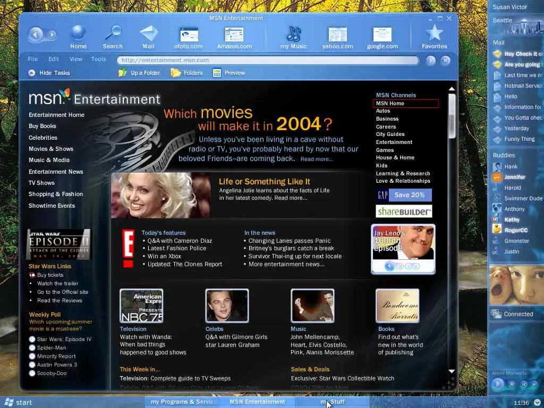This screenshot has width=544, height=408.
Task: Open the File menu
Action: [32, 59]
